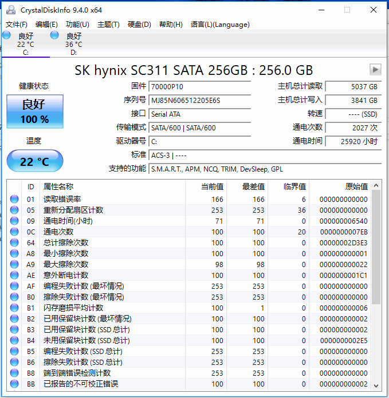
Task: Select the D: drive tab at 36 °C
Action: (x=74, y=43)
